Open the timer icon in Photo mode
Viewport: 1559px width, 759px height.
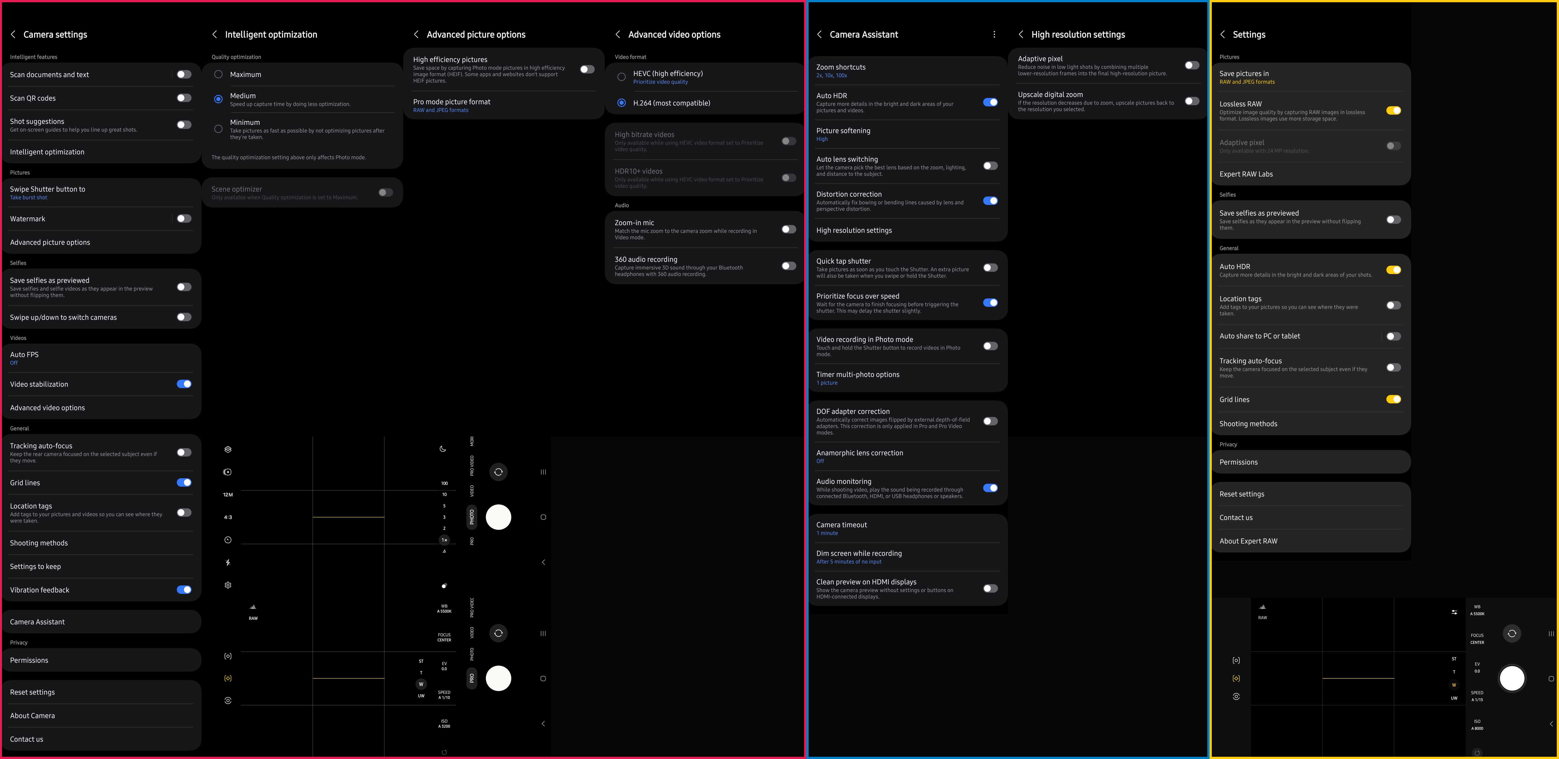[x=228, y=540]
